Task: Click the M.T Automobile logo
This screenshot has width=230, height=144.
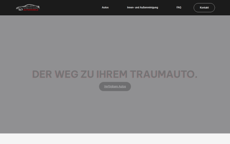Action: pos(28,8)
